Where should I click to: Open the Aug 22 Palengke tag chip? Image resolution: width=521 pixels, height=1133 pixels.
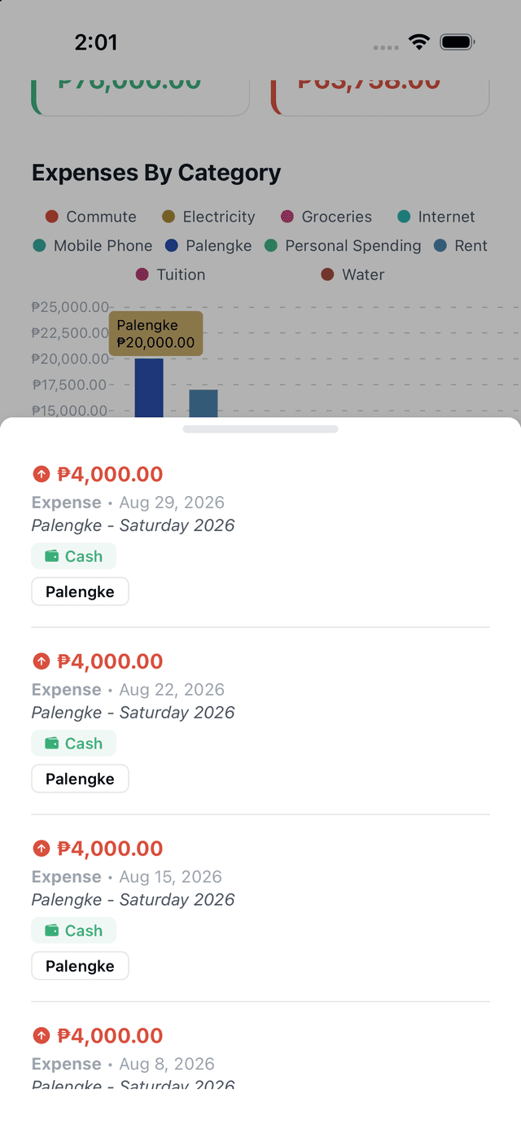coord(80,779)
